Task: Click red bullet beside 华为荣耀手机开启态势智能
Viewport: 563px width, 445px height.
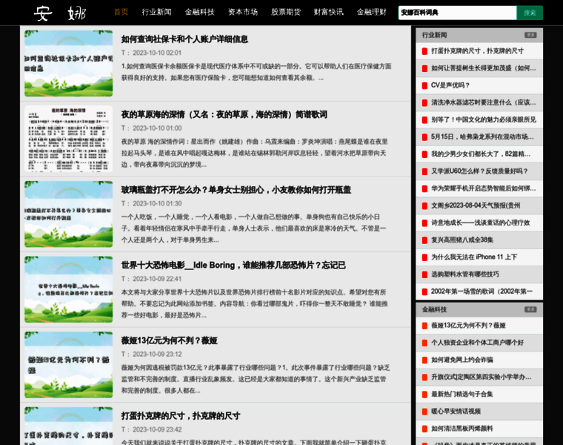Action: pyautogui.click(x=424, y=188)
